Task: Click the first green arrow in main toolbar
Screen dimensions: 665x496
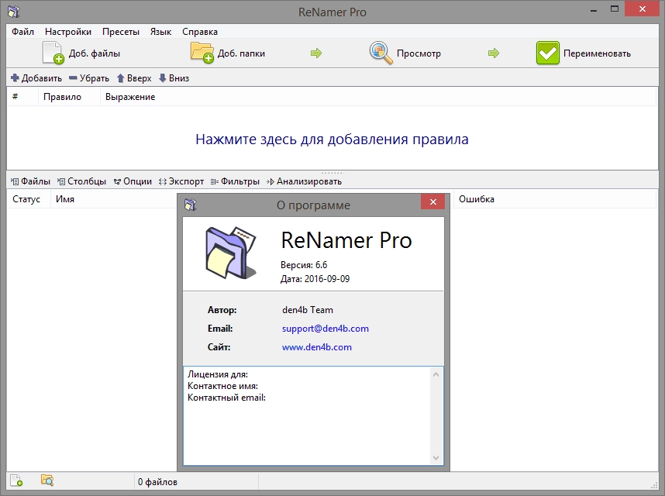Action: click(316, 53)
